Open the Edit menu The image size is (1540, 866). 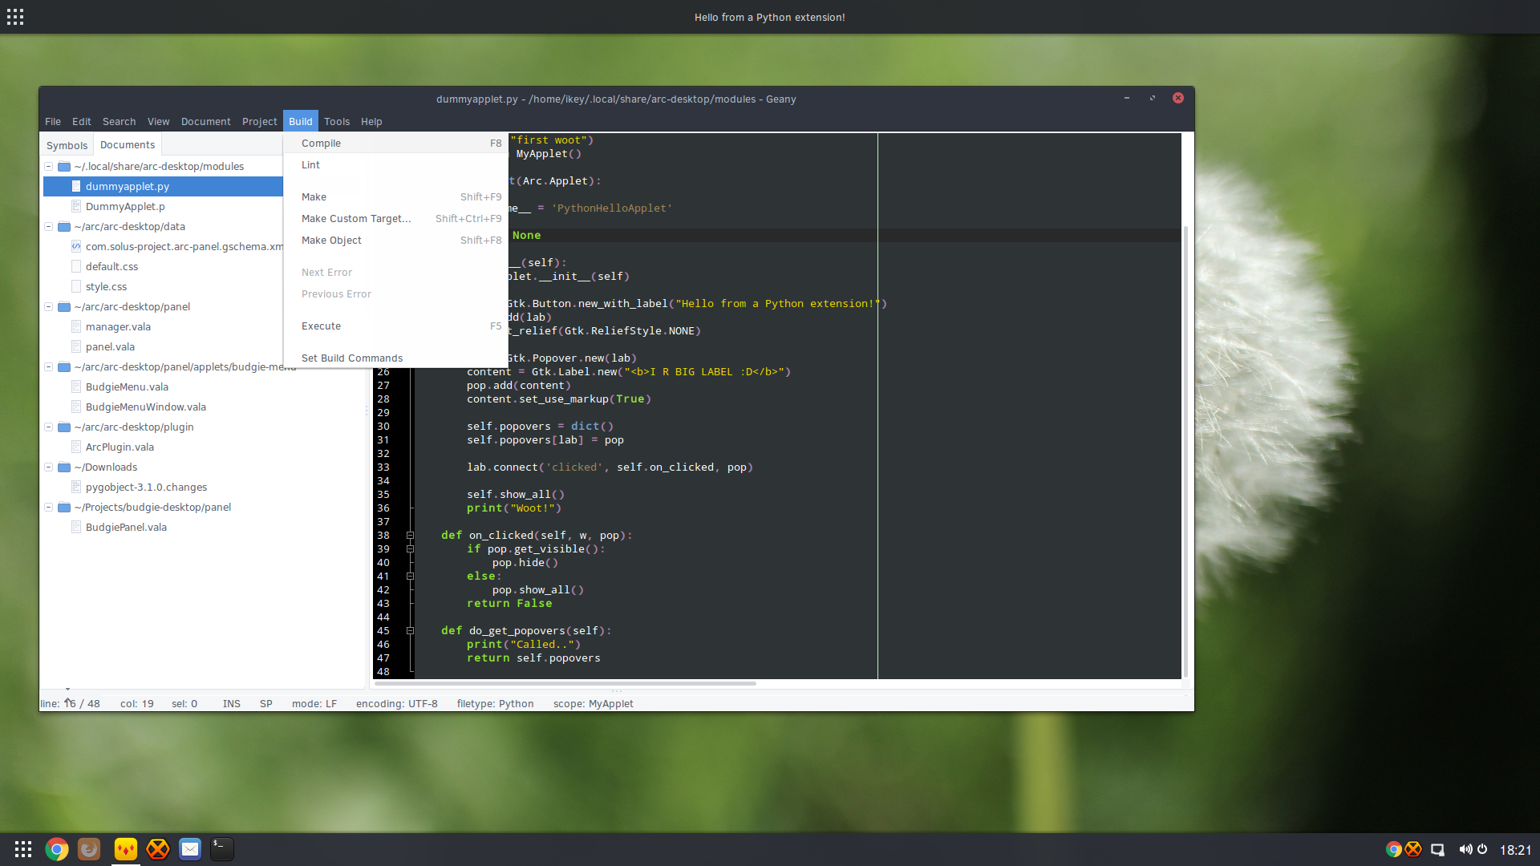pos(82,122)
